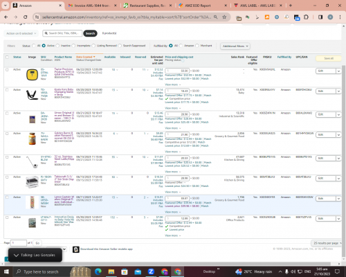The width and height of the screenshot is (346, 277).
Task: Open the Edit dropdown arrow for the ladle row
Action: [x=338, y=159]
